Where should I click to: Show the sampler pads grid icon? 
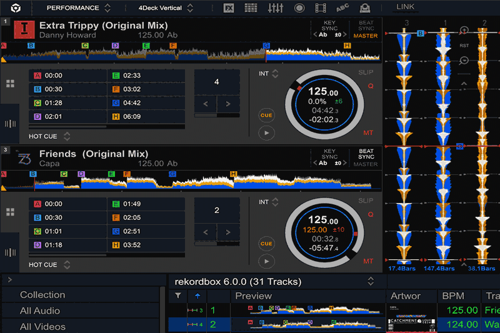click(x=251, y=8)
